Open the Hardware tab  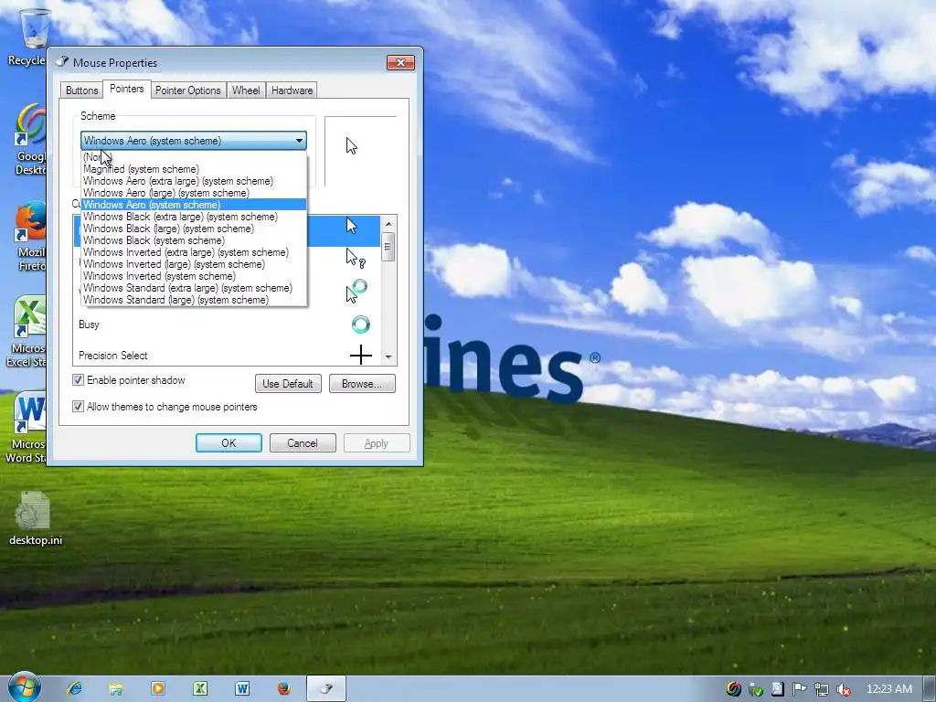tap(292, 90)
